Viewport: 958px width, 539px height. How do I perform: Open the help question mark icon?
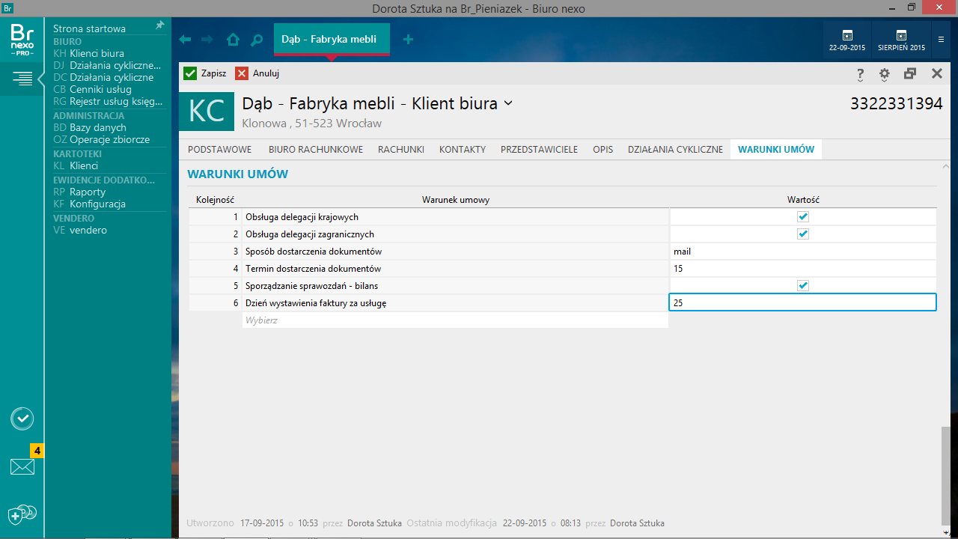point(861,73)
